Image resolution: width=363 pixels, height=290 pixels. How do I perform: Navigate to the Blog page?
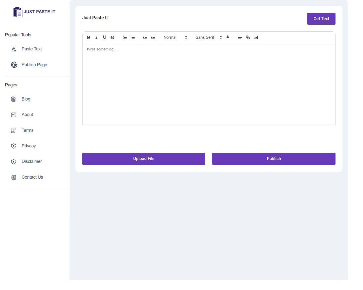click(x=26, y=99)
